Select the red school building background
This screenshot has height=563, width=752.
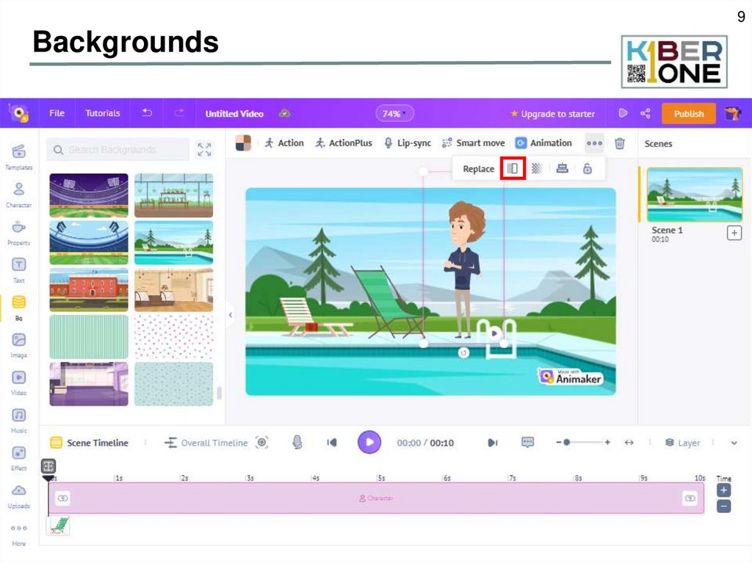[89, 290]
